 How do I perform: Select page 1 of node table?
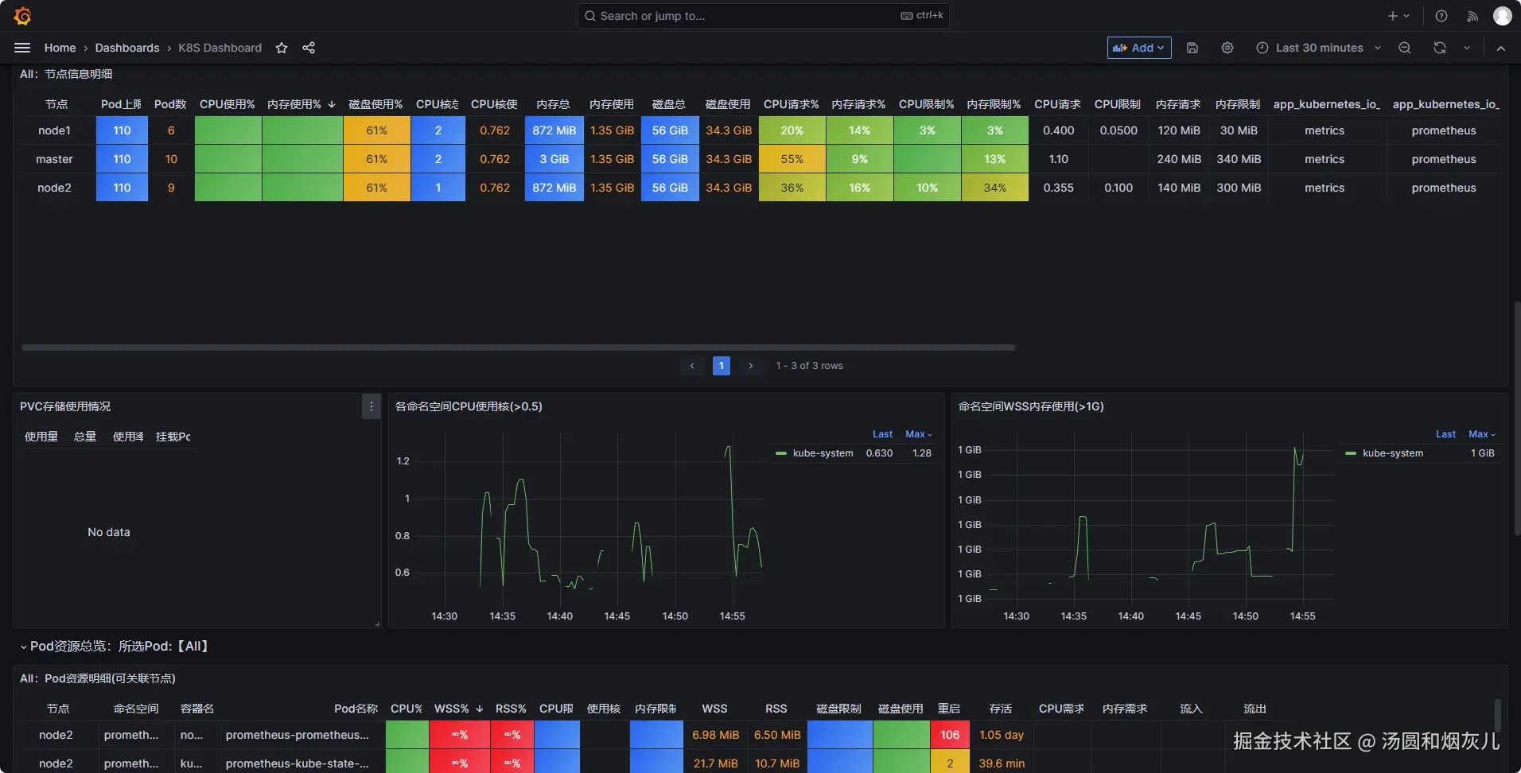pyautogui.click(x=722, y=366)
